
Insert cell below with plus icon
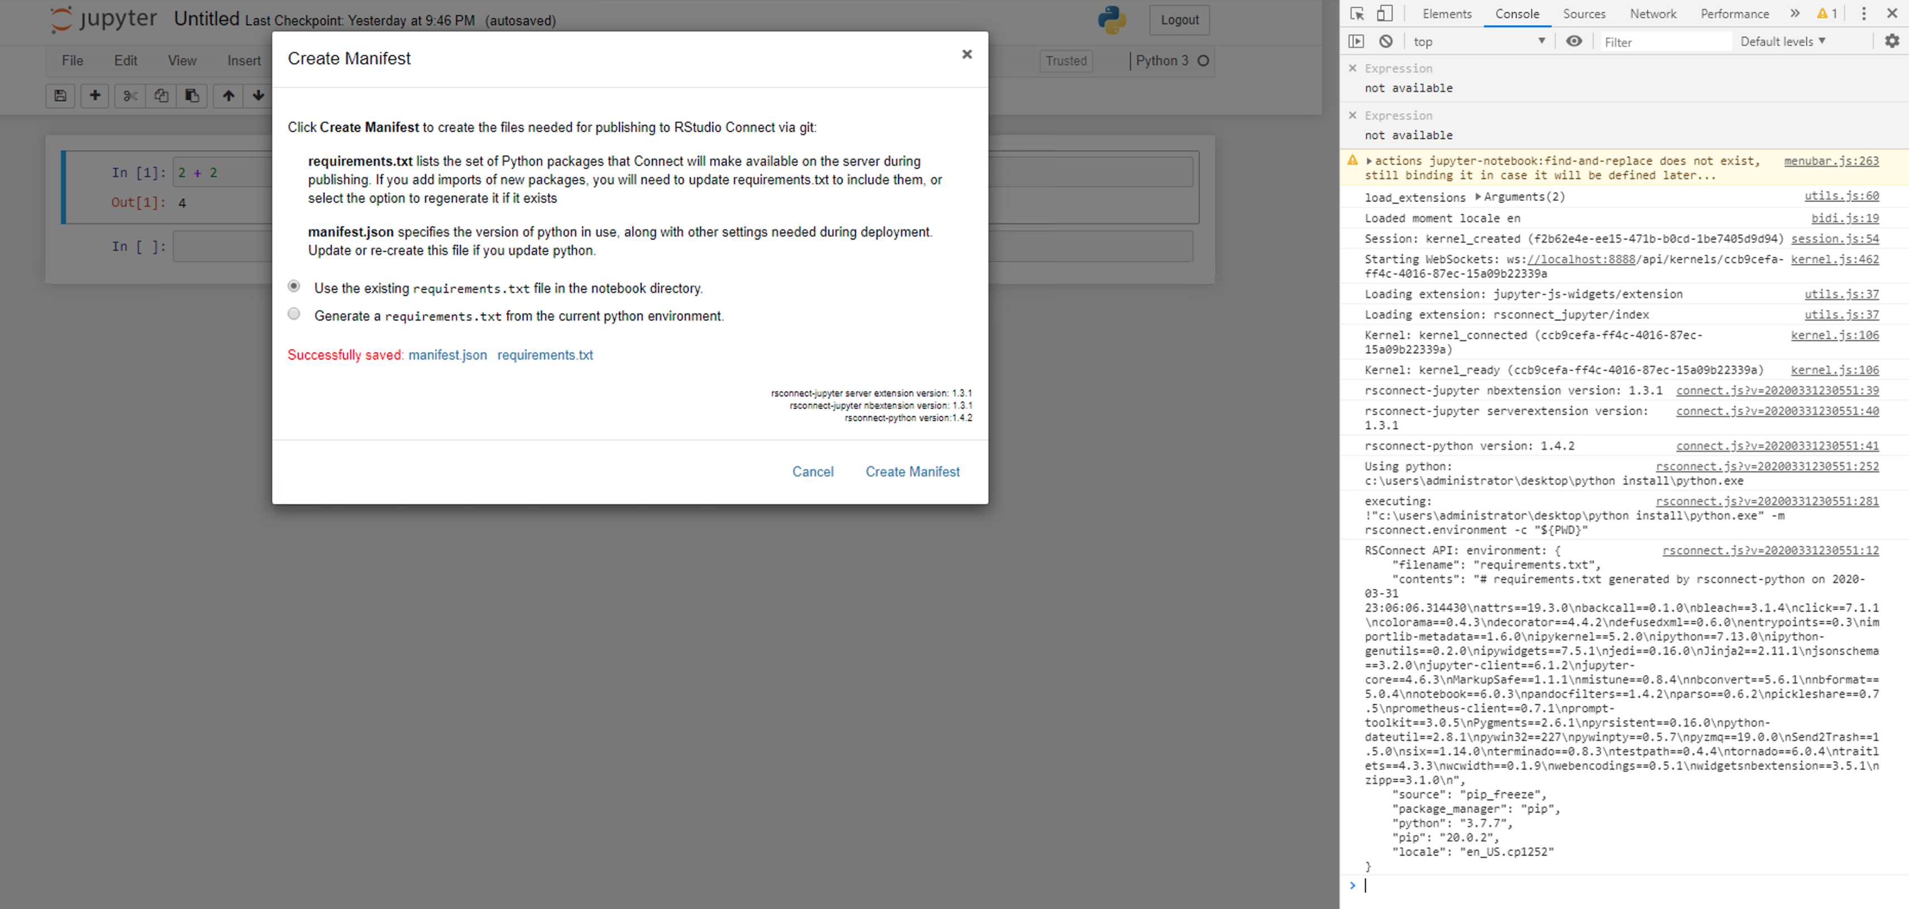pos(95,95)
